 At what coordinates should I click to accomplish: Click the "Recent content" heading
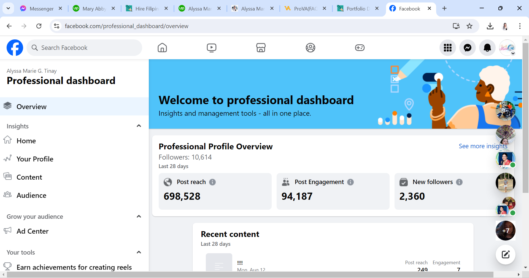pyautogui.click(x=230, y=234)
